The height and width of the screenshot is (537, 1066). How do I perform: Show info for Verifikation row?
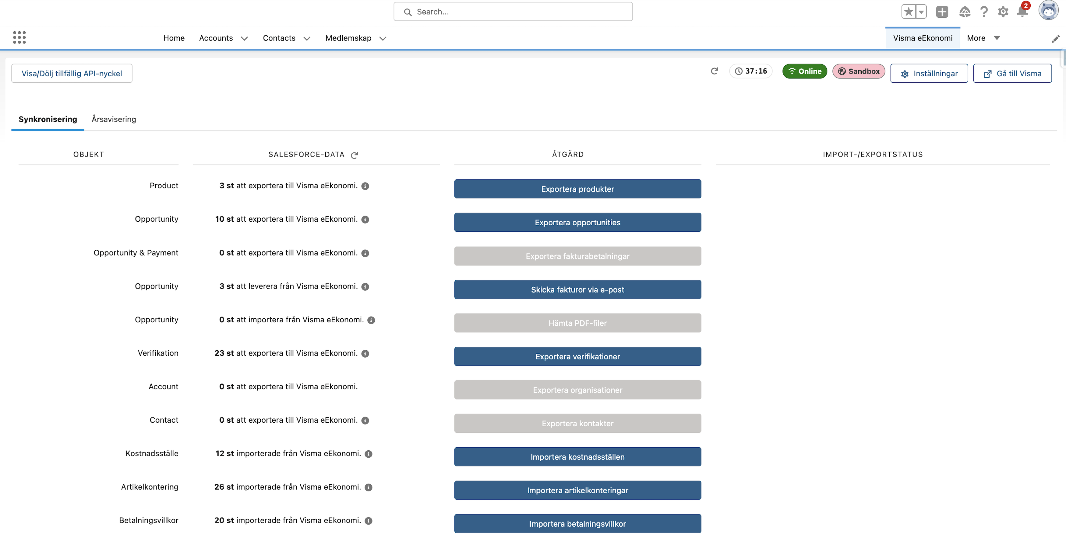(365, 354)
